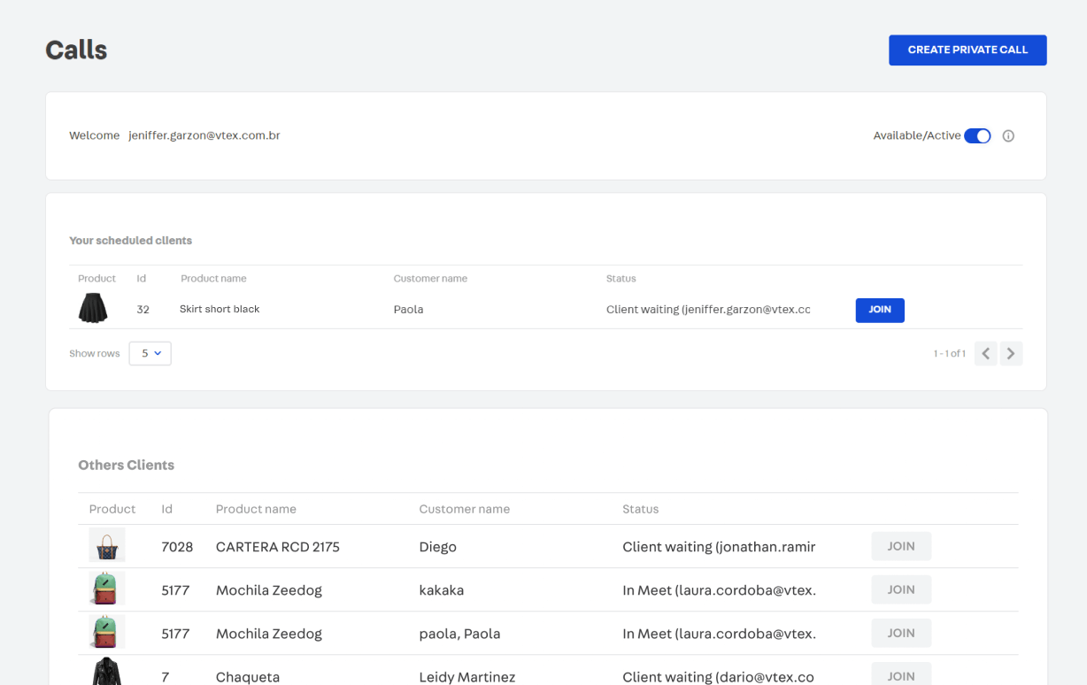Click the CARTERA RCD 2175 handbag image
Viewport: 1087px width, 685px height.
tap(107, 546)
